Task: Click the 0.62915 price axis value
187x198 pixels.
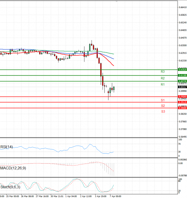Action: point(183,53)
